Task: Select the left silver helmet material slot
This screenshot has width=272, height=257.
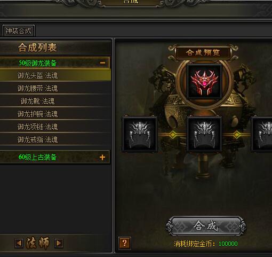Action: [x=140, y=134]
